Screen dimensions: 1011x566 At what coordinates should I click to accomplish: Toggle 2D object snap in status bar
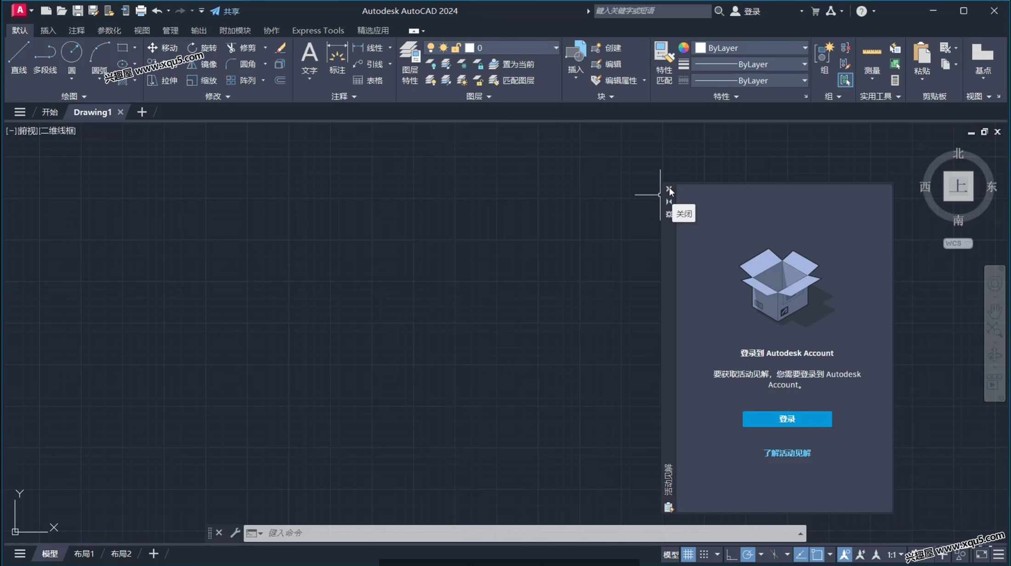(x=817, y=555)
